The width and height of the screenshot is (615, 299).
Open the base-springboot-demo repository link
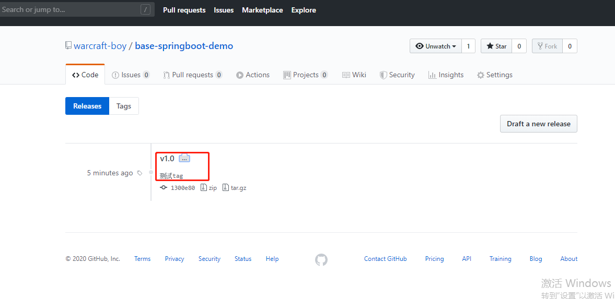184,46
